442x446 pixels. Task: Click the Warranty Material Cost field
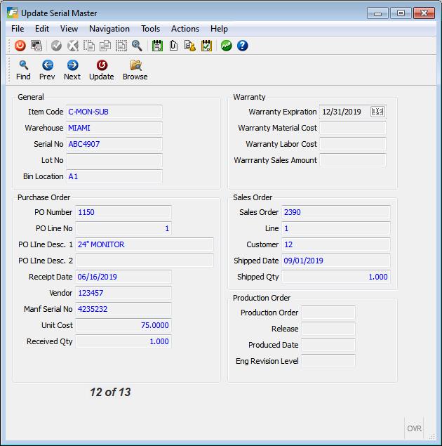(x=353, y=128)
